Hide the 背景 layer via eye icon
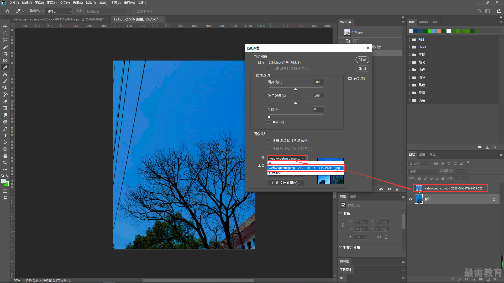 coord(411,199)
